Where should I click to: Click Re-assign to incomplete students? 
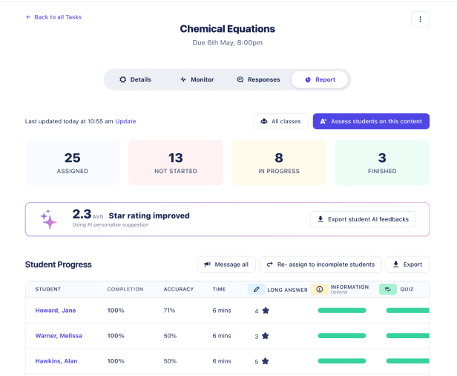pyautogui.click(x=320, y=264)
